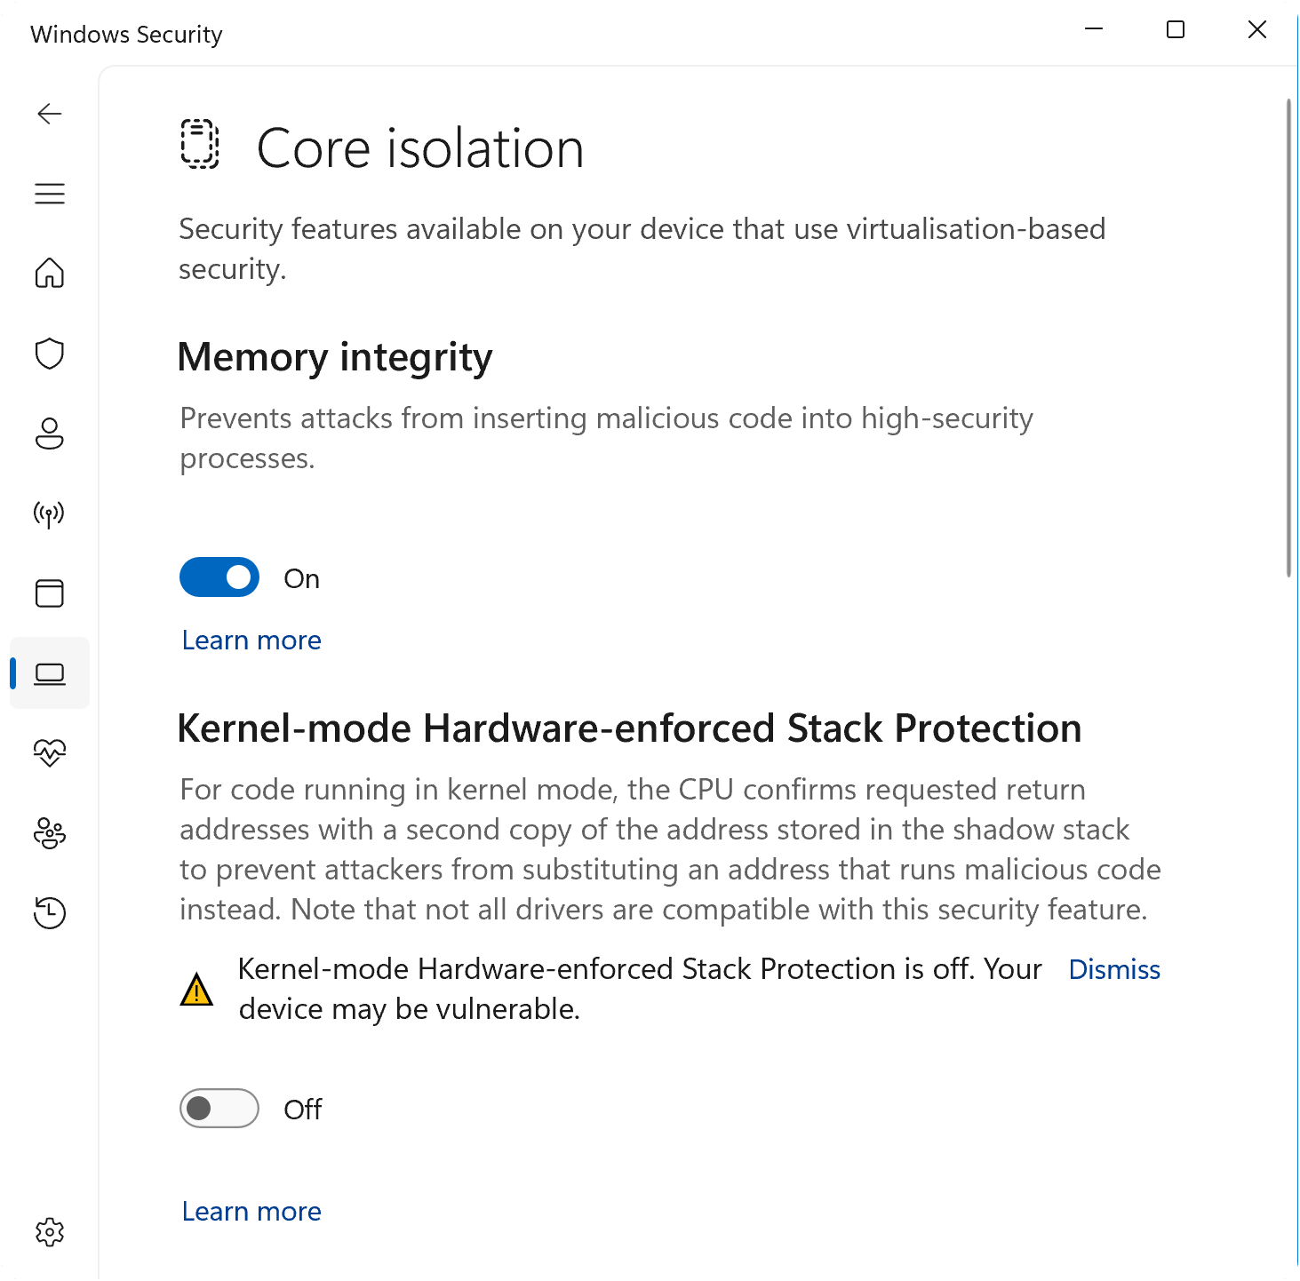
Task: Open the Home section
Action: 50,273
